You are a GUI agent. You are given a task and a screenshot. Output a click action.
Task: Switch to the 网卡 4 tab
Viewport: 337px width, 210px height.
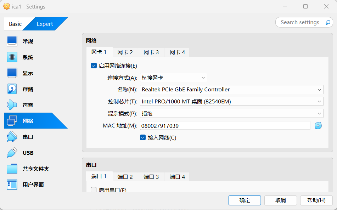(x=177, y=52)
